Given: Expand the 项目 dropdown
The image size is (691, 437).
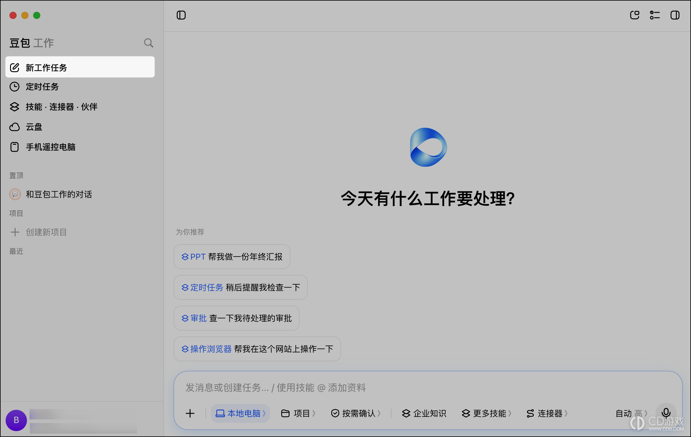Looking at the screenshot, I should (x=298, y=413).
